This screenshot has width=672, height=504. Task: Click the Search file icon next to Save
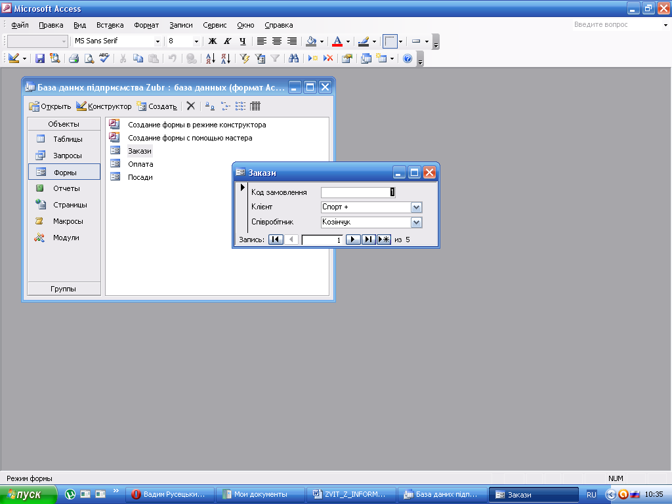pyautogui.click(x=55, y=58)
